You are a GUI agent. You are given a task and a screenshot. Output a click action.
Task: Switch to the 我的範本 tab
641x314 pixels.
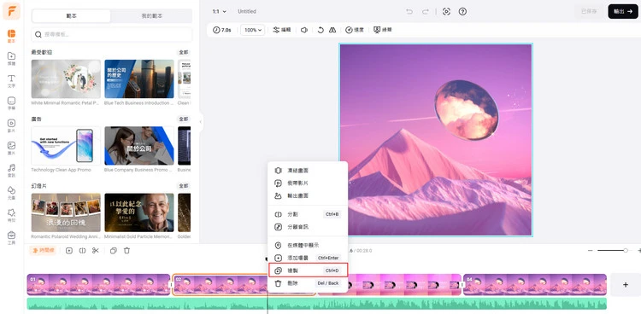(x=151, y=16)
